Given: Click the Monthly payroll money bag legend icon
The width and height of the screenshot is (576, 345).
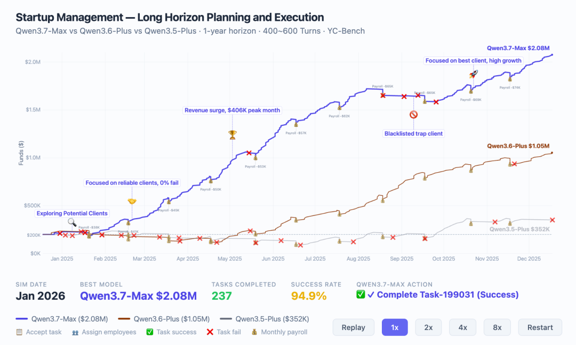Looking at the screenshot, I should 254,332.
